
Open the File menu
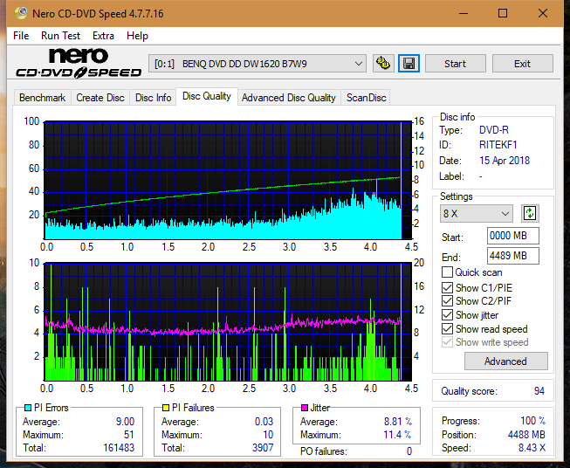(21, 36)
